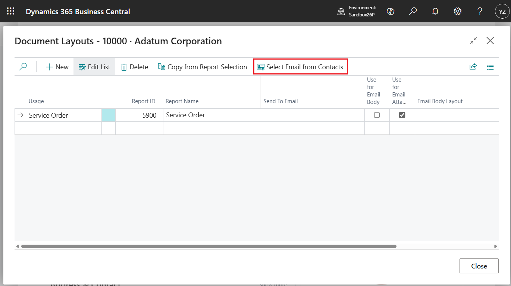
Task: Toggle Edit List mode
Action: point(94,67)
